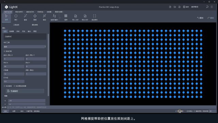The width and height of the screenshot is (218, 123).
Task: Click the new file icon in the title bar
Action: pyautogui.click(x=170, y=7)
